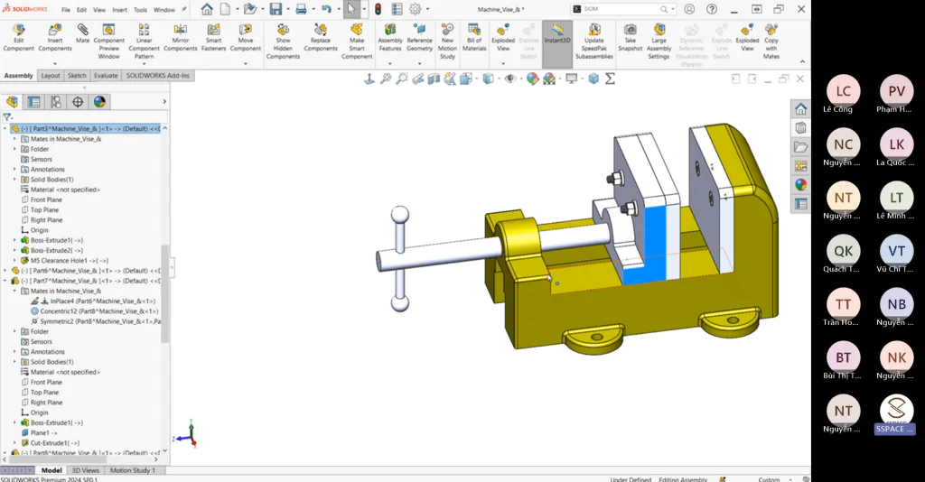Screen dimensions: 925x482
Task: Open File Explorer task pane icon
Action: tap(800, 147)
